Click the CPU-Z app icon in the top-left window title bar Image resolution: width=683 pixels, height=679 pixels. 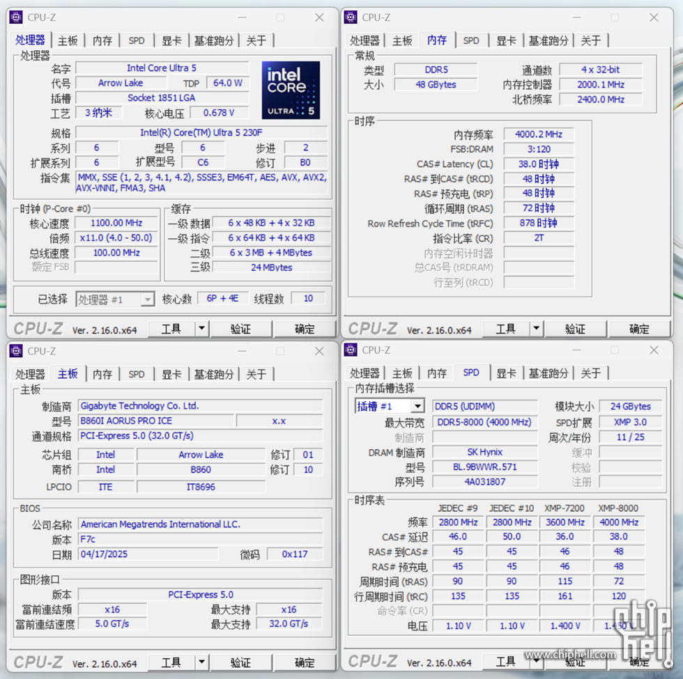[16, 17]
